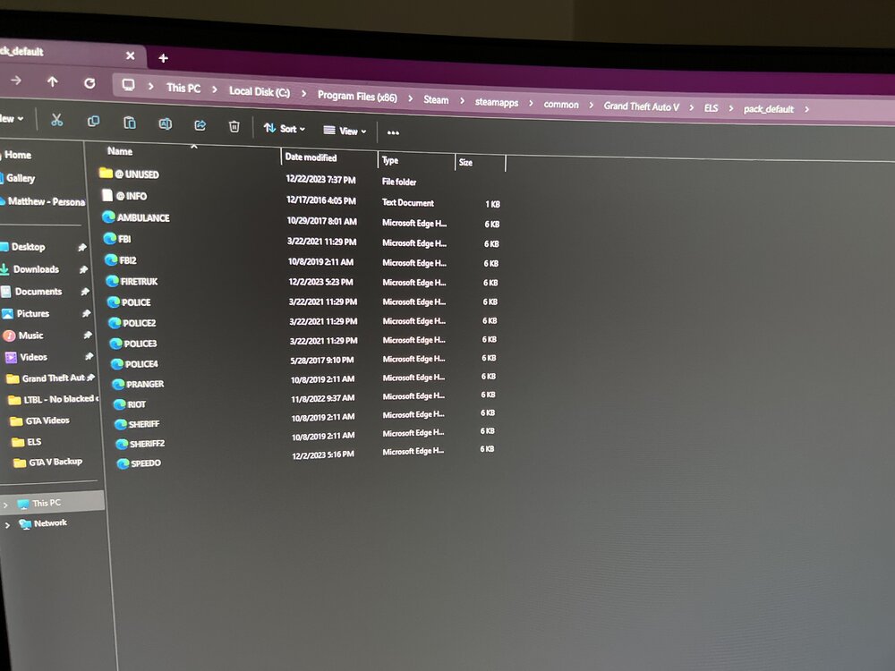The image size is (895, 671).
Task: Open the steamapps breadcrumb folder
Action: pyautogui.click(x=496, y=102)
